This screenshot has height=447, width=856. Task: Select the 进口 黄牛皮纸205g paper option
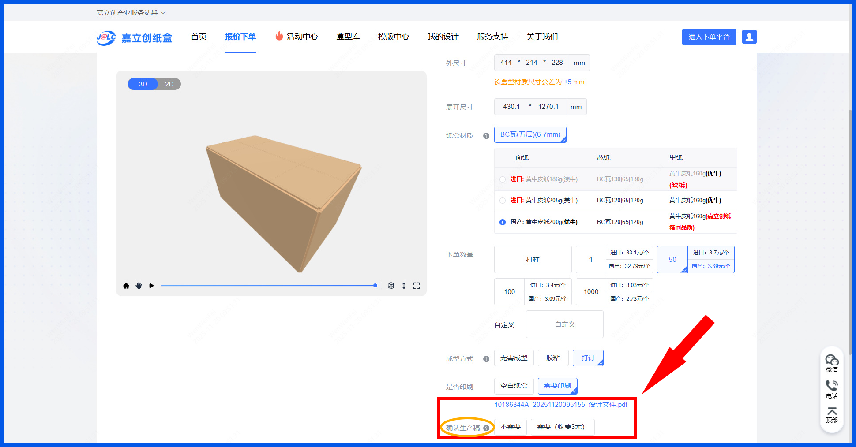click(503, 201)
